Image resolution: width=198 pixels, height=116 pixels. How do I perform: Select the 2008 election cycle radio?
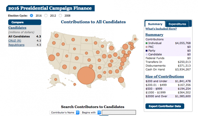(60, 16)
